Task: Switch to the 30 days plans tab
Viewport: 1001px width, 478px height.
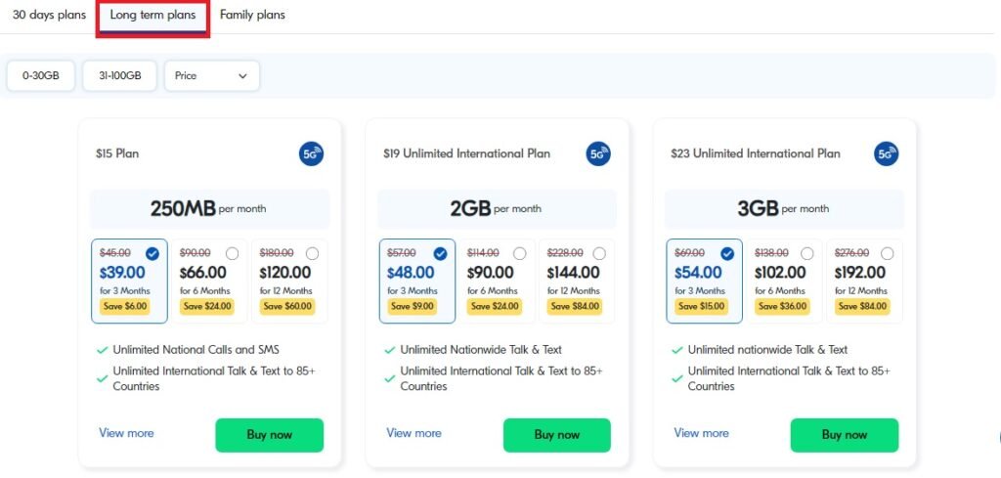Action: (49, 15)
